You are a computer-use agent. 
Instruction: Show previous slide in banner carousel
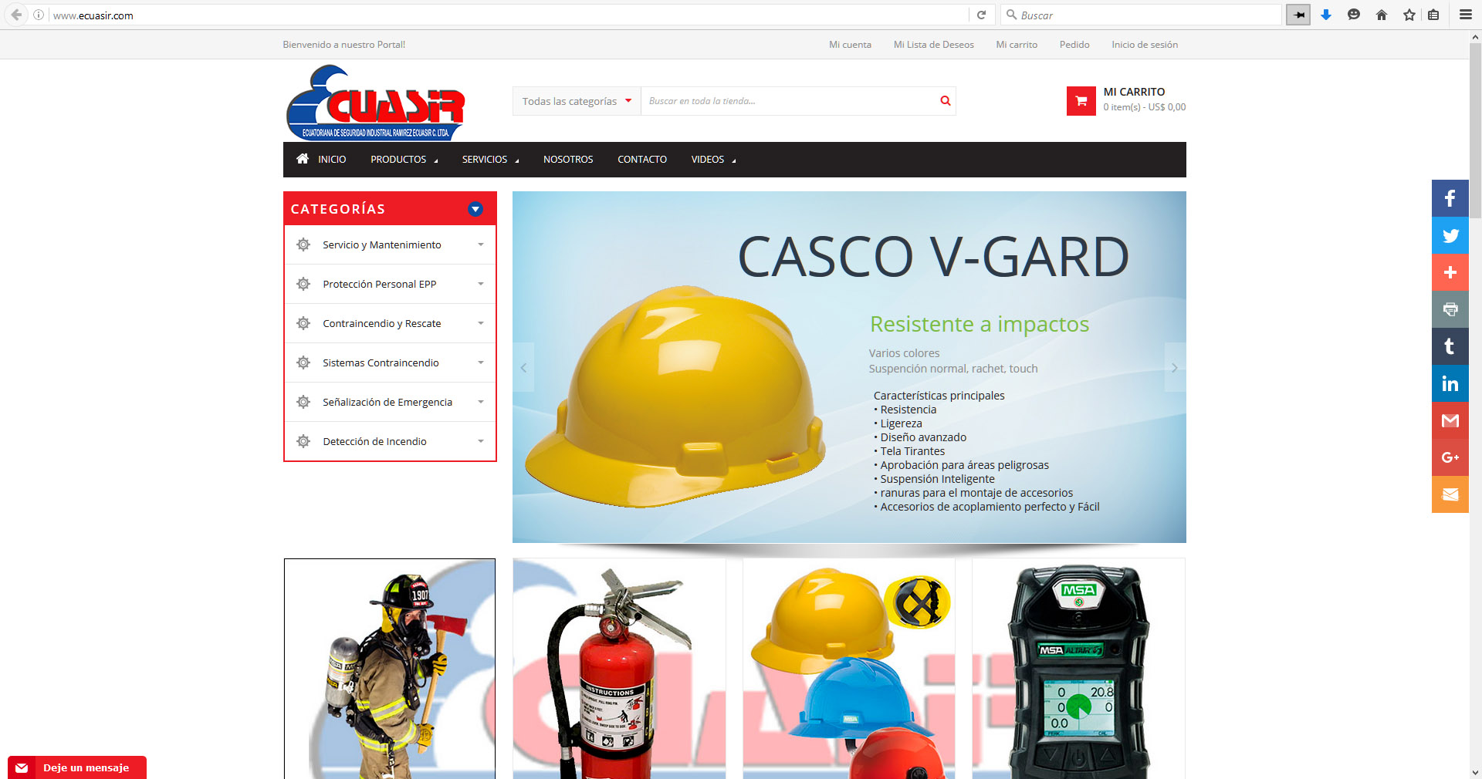tap(523, 367)
